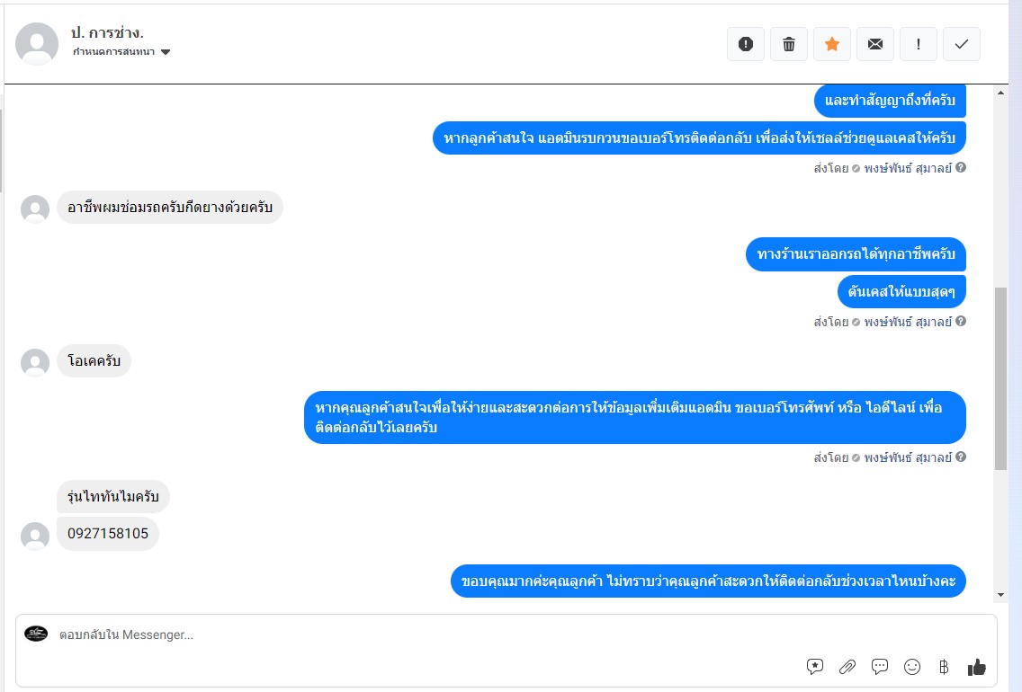The height and width of the screenshot is (692, 1022).
Task: Click the ป. การช่าง. contact name
Action: pyautogui.click(x=107, y=32)
